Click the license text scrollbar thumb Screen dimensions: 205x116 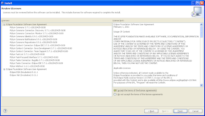201,31
